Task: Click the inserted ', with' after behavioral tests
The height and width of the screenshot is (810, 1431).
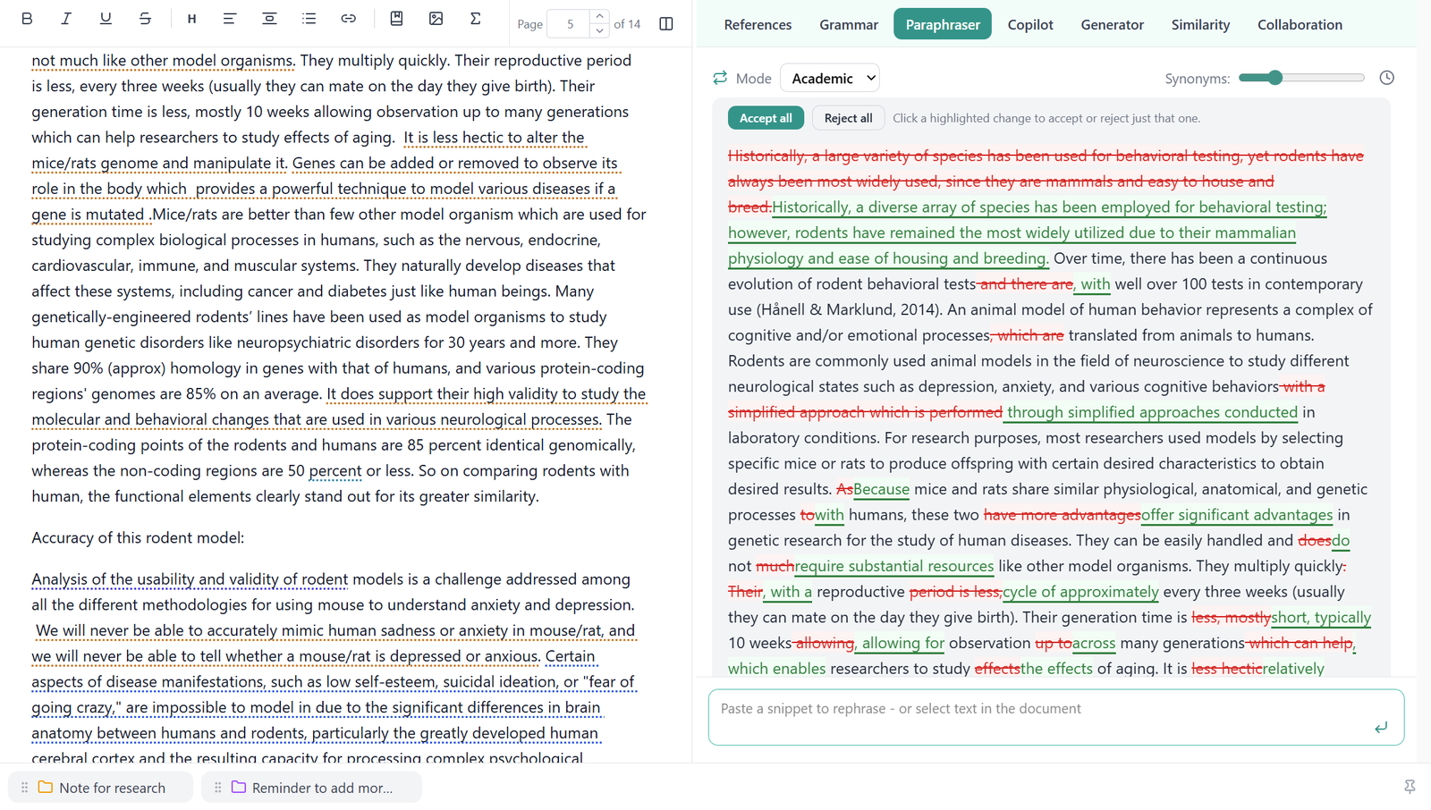Action: (x=1092, y=284)
